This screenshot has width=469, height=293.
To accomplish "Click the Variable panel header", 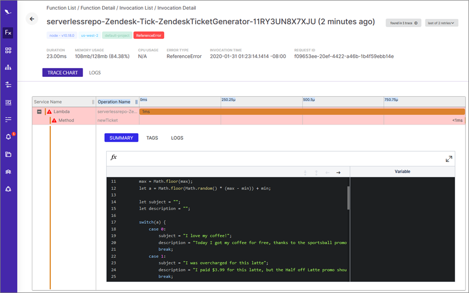I will (x=402, y=172).
